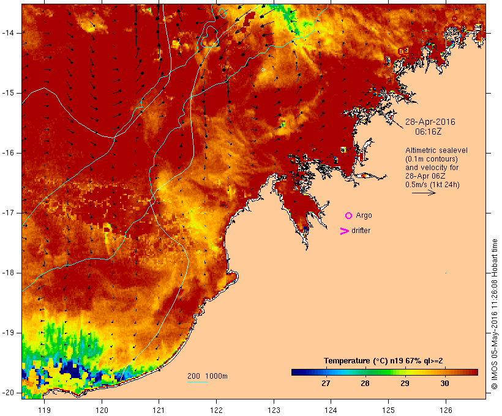Click the '28-Apr-2016' date label
502x416 pixels.
click(430, 122)
